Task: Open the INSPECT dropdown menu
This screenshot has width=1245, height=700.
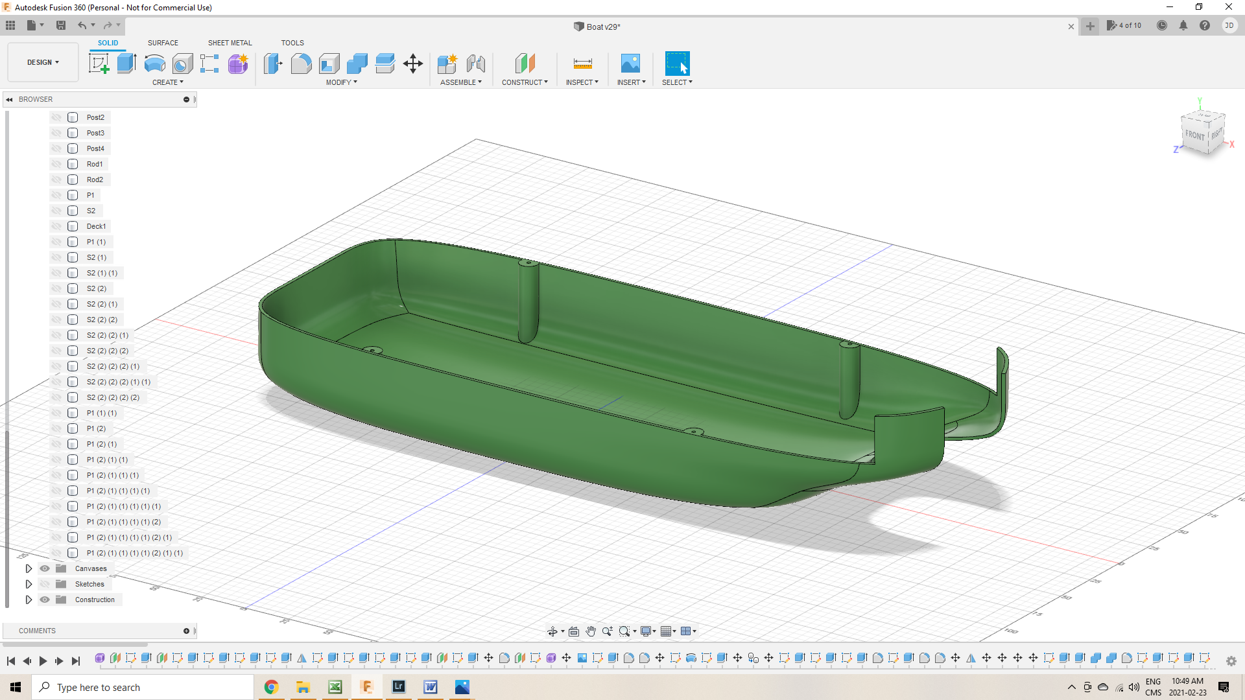Action: point(582,82)
